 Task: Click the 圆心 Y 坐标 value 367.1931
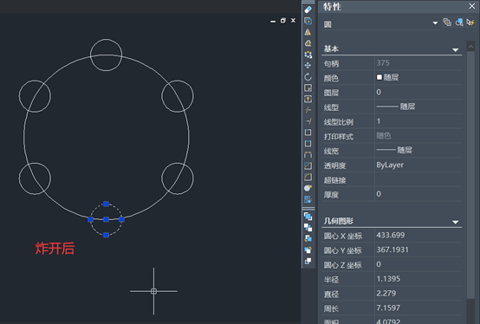(x=392, y=249)
